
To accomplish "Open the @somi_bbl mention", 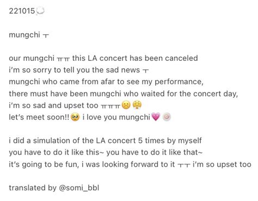I will click(79, 188).
